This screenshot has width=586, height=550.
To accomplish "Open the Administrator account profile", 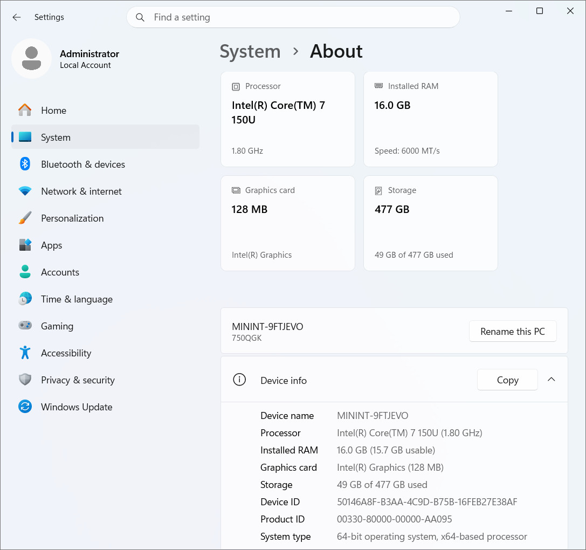I will pos(66,59).
